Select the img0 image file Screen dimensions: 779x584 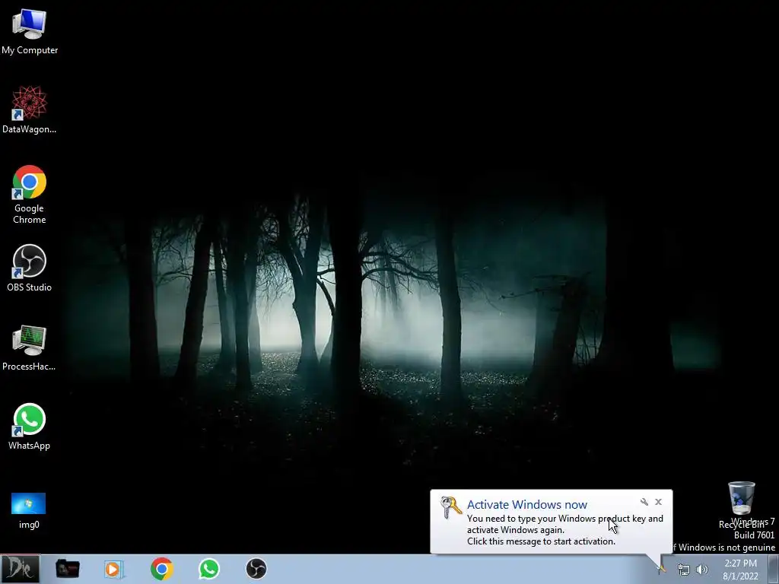[29, 510]
